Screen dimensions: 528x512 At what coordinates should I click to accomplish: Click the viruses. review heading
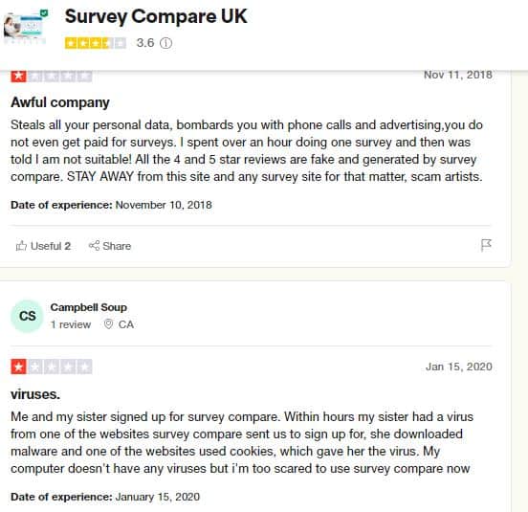pyautogui.click(x=35, y=394)
